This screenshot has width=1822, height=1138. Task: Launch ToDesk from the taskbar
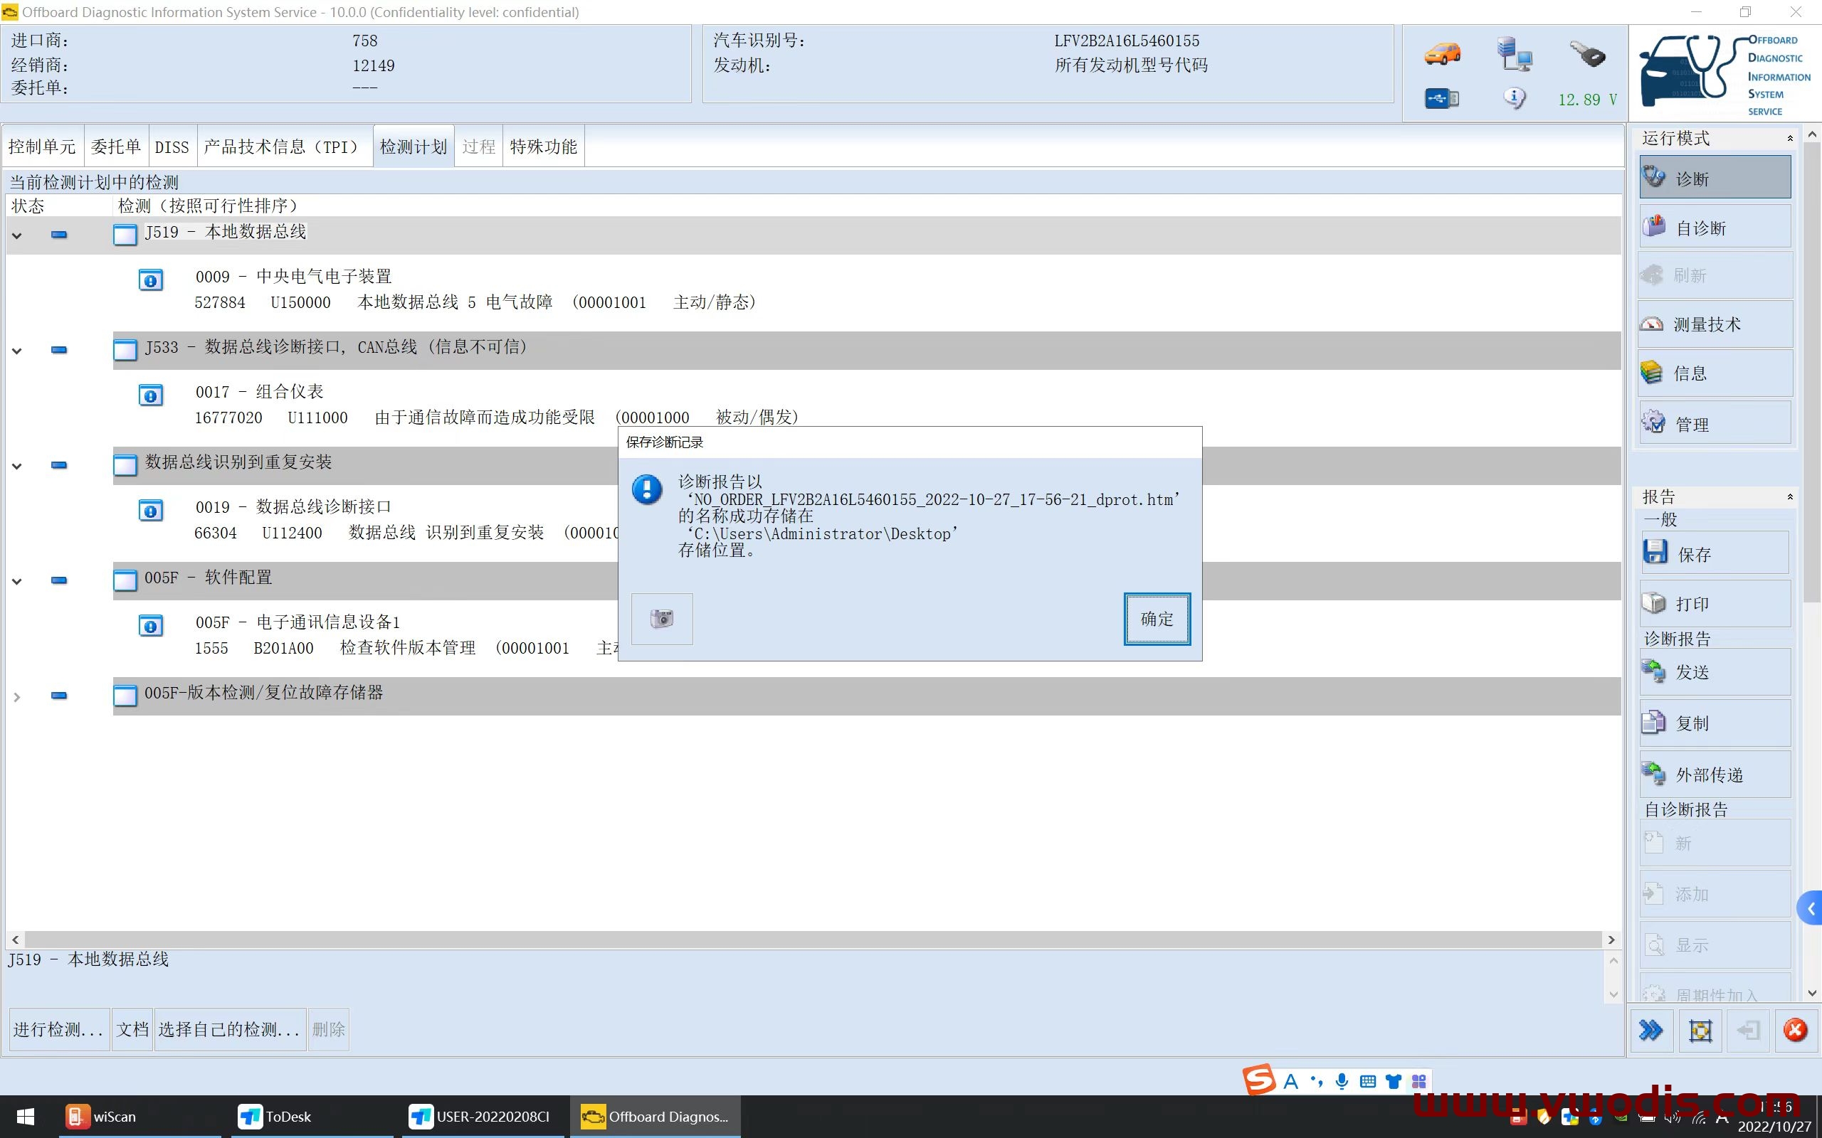click(x=274, y=1117)
